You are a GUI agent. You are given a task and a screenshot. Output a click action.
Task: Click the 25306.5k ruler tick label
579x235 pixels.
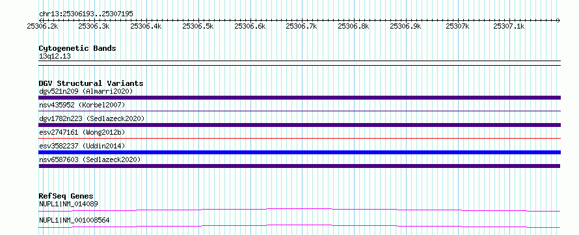(198, 26)
